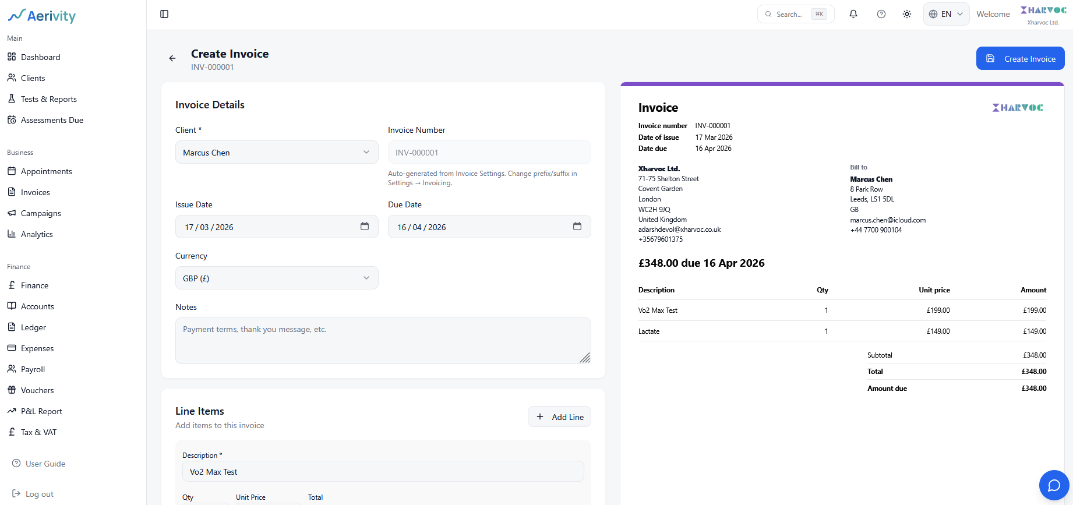
Task: Open the User Guide link
Action: pyautogui.click(x=45, y=464)
